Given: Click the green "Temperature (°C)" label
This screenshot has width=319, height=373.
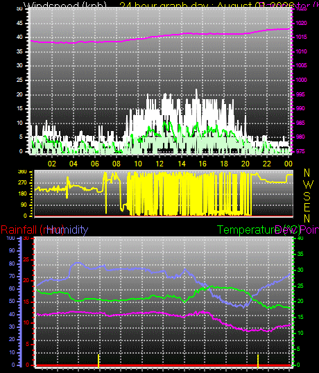Looking at the screenshot, I should (259, 229).
